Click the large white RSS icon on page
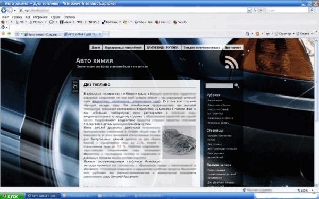Screen dimensions: 319x199 click(x=231, y=63)
